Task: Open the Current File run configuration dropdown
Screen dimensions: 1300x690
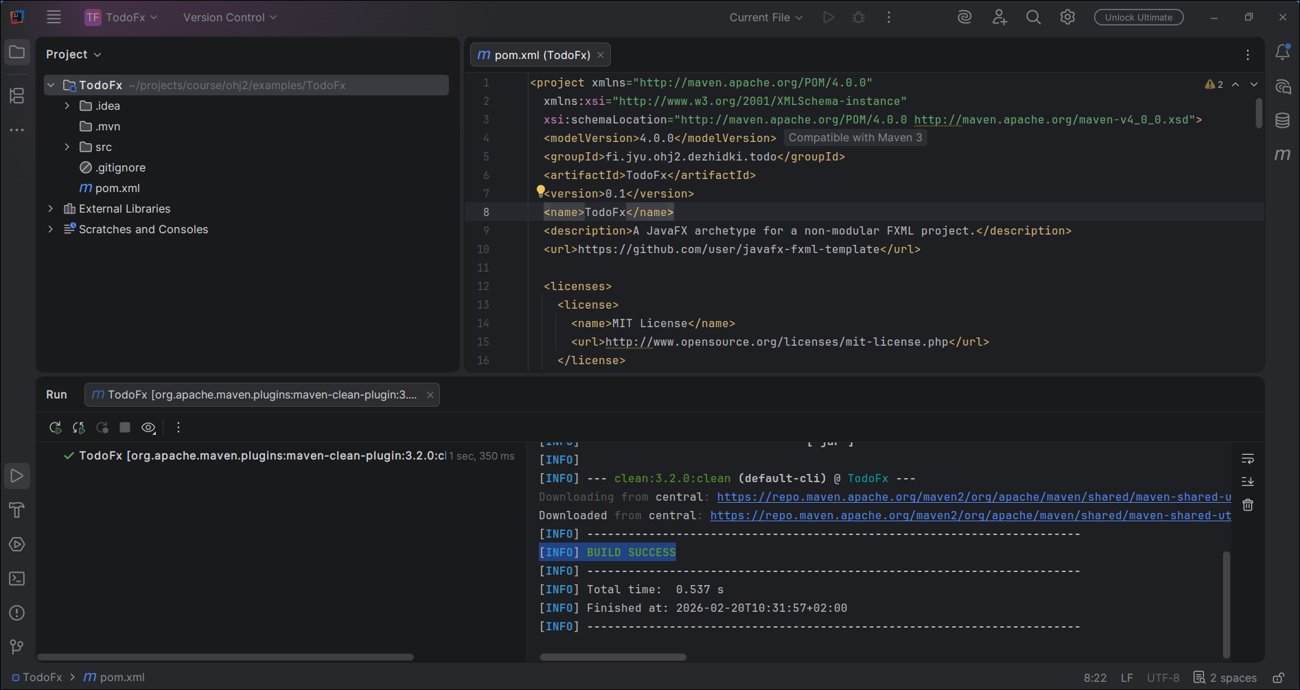Action: tap(765, 18)
